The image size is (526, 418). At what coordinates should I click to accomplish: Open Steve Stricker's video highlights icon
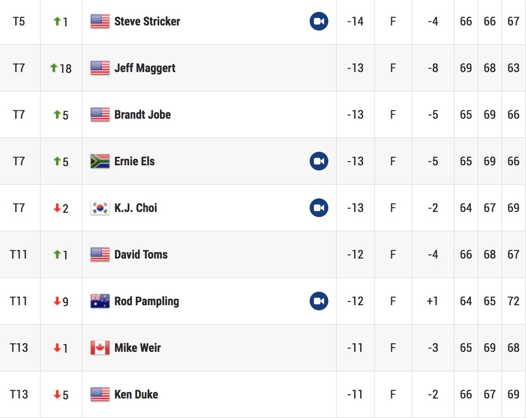click(319, 21)
